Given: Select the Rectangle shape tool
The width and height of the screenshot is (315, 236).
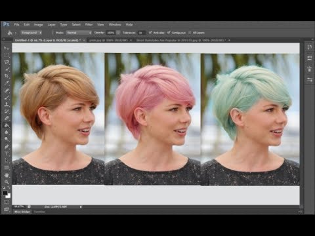Looking at the screenshot, I should click(7, 168).
